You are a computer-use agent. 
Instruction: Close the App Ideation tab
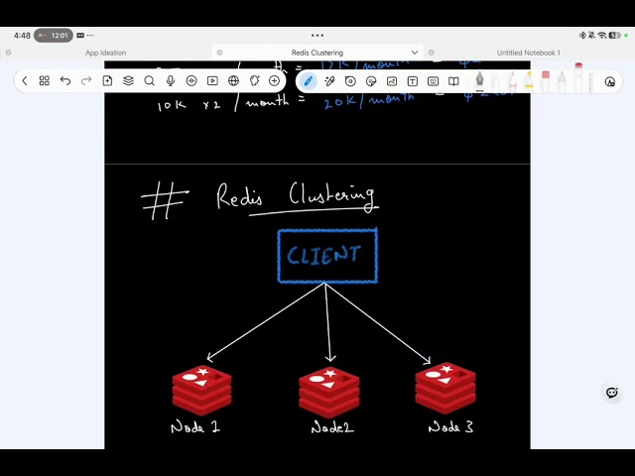[x=8, y=53]
